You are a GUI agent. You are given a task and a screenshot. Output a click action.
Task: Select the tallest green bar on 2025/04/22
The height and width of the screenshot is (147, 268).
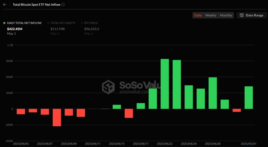165,84
